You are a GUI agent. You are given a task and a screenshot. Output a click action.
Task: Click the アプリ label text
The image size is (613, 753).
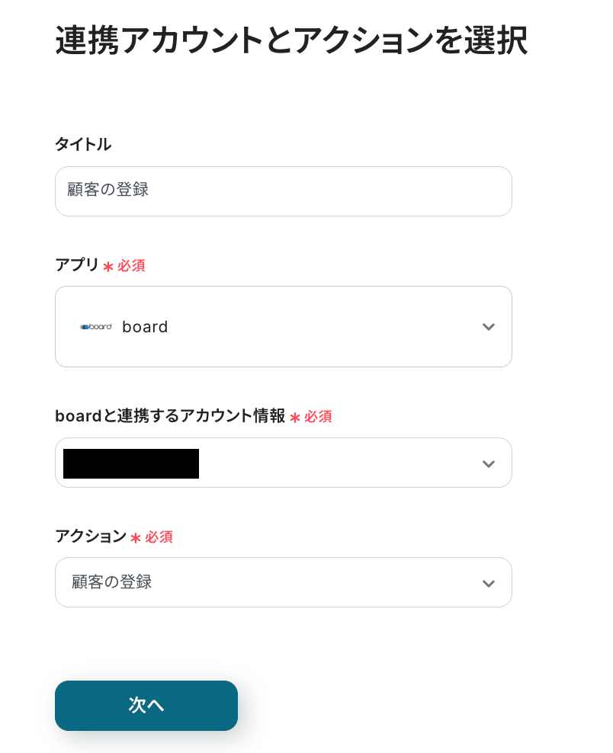click(x=77, y=265)
